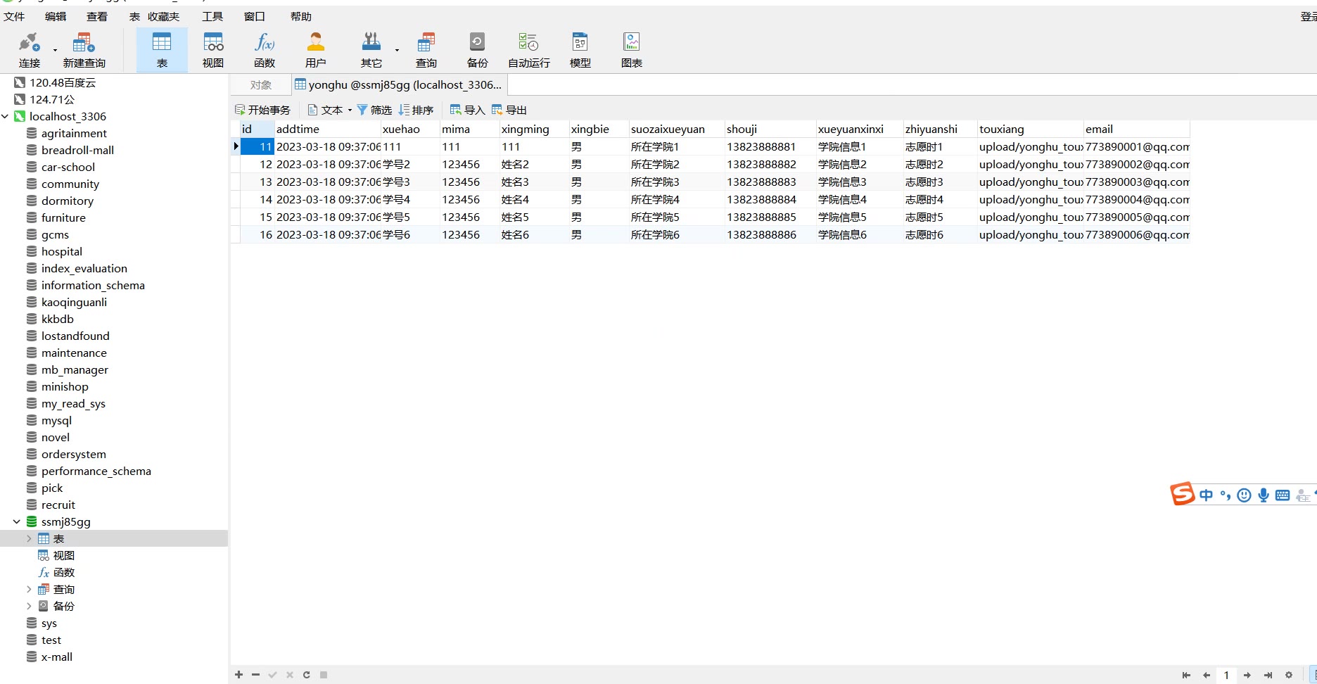Click the 连接 connection toolbar icon
This screenshot has height=684, width=1317.
pos(30,50)
